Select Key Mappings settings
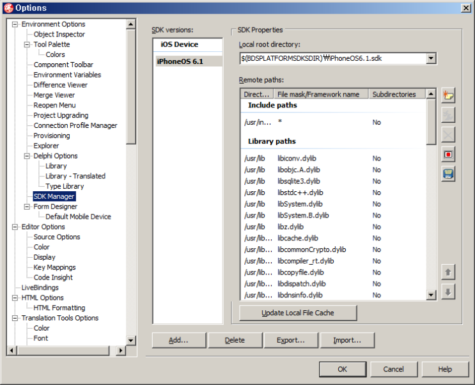The image size is (475, 385). click(54, 267)
